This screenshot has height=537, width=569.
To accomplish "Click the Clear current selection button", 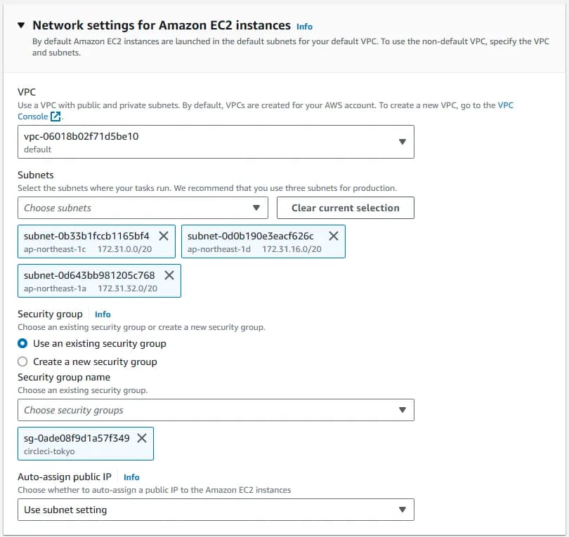I will tap(346, 208).
